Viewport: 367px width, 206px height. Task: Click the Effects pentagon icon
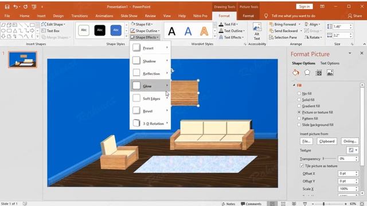click(307, 73)
